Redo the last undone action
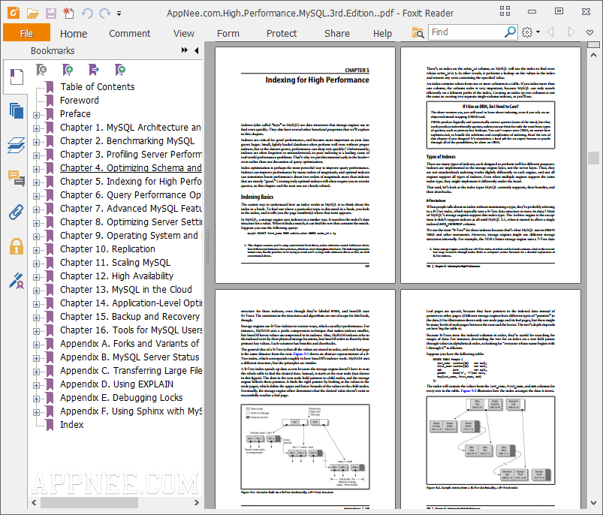The width and height of the screenshot is (603, 515). (x=104, y=14)
